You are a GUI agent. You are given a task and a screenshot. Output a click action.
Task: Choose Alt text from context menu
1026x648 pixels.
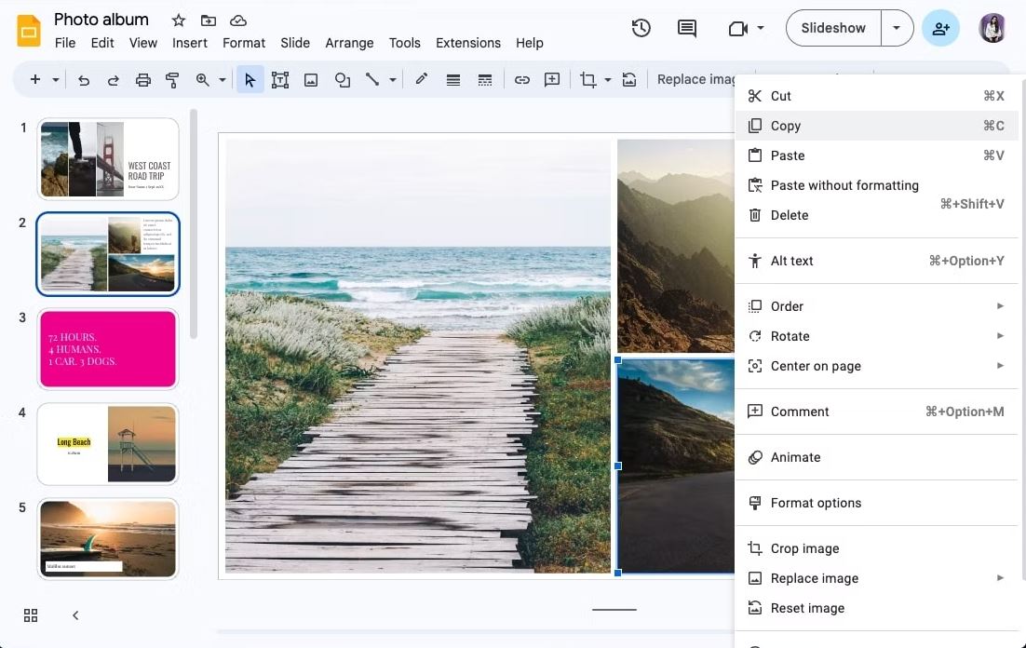(792, 261)
